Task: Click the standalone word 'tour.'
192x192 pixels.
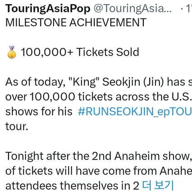Action: pos(17,127)
